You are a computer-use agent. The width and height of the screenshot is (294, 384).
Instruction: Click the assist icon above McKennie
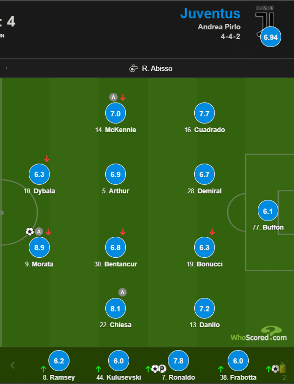(113, 97)
